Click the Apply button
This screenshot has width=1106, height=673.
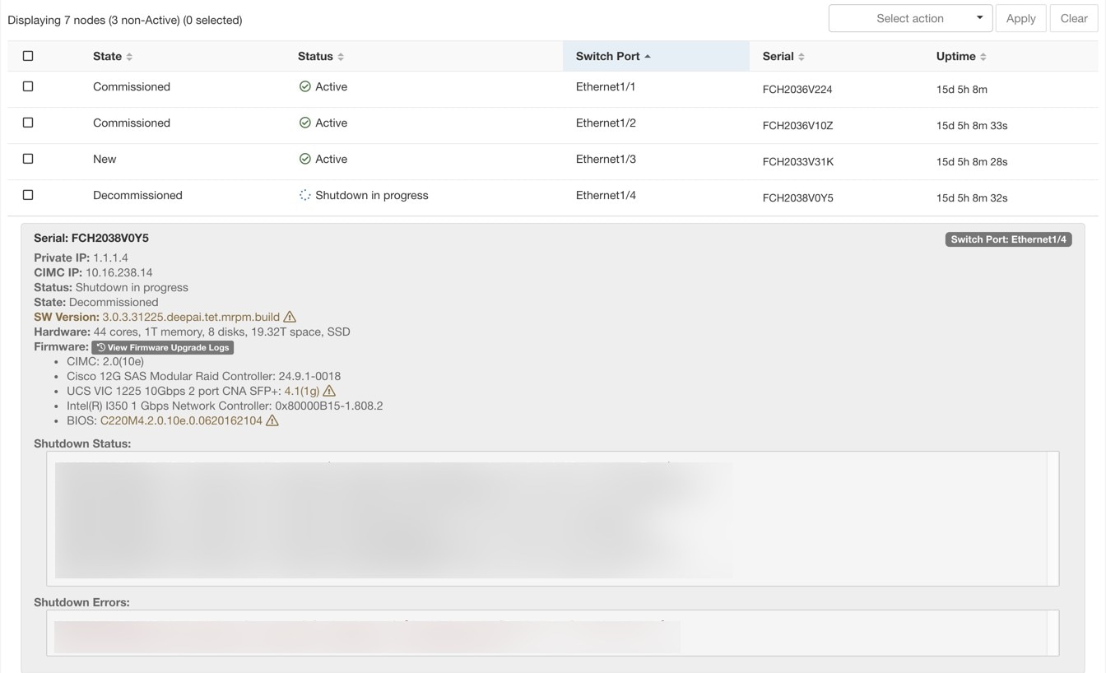[1020, 18]
